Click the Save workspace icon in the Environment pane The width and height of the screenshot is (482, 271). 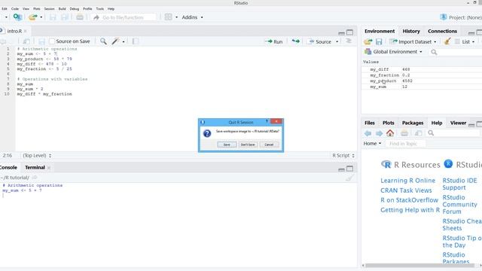point(379,41)
